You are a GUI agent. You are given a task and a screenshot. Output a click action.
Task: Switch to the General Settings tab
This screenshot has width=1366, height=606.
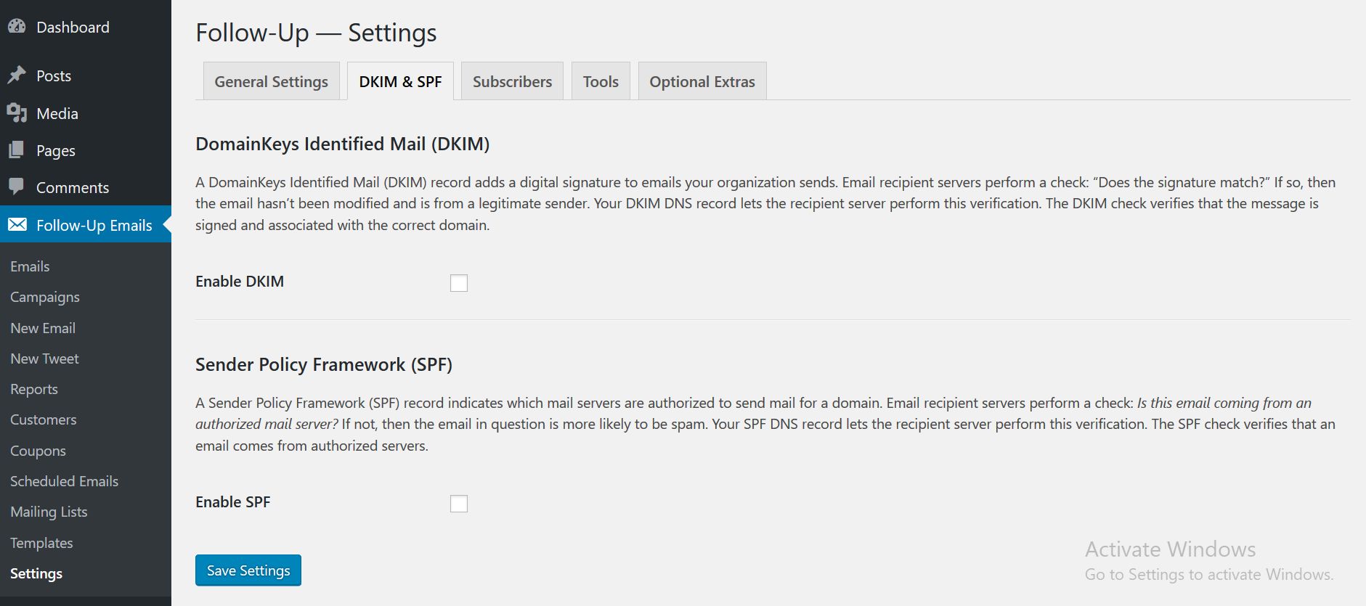click(x=271, y=81)
